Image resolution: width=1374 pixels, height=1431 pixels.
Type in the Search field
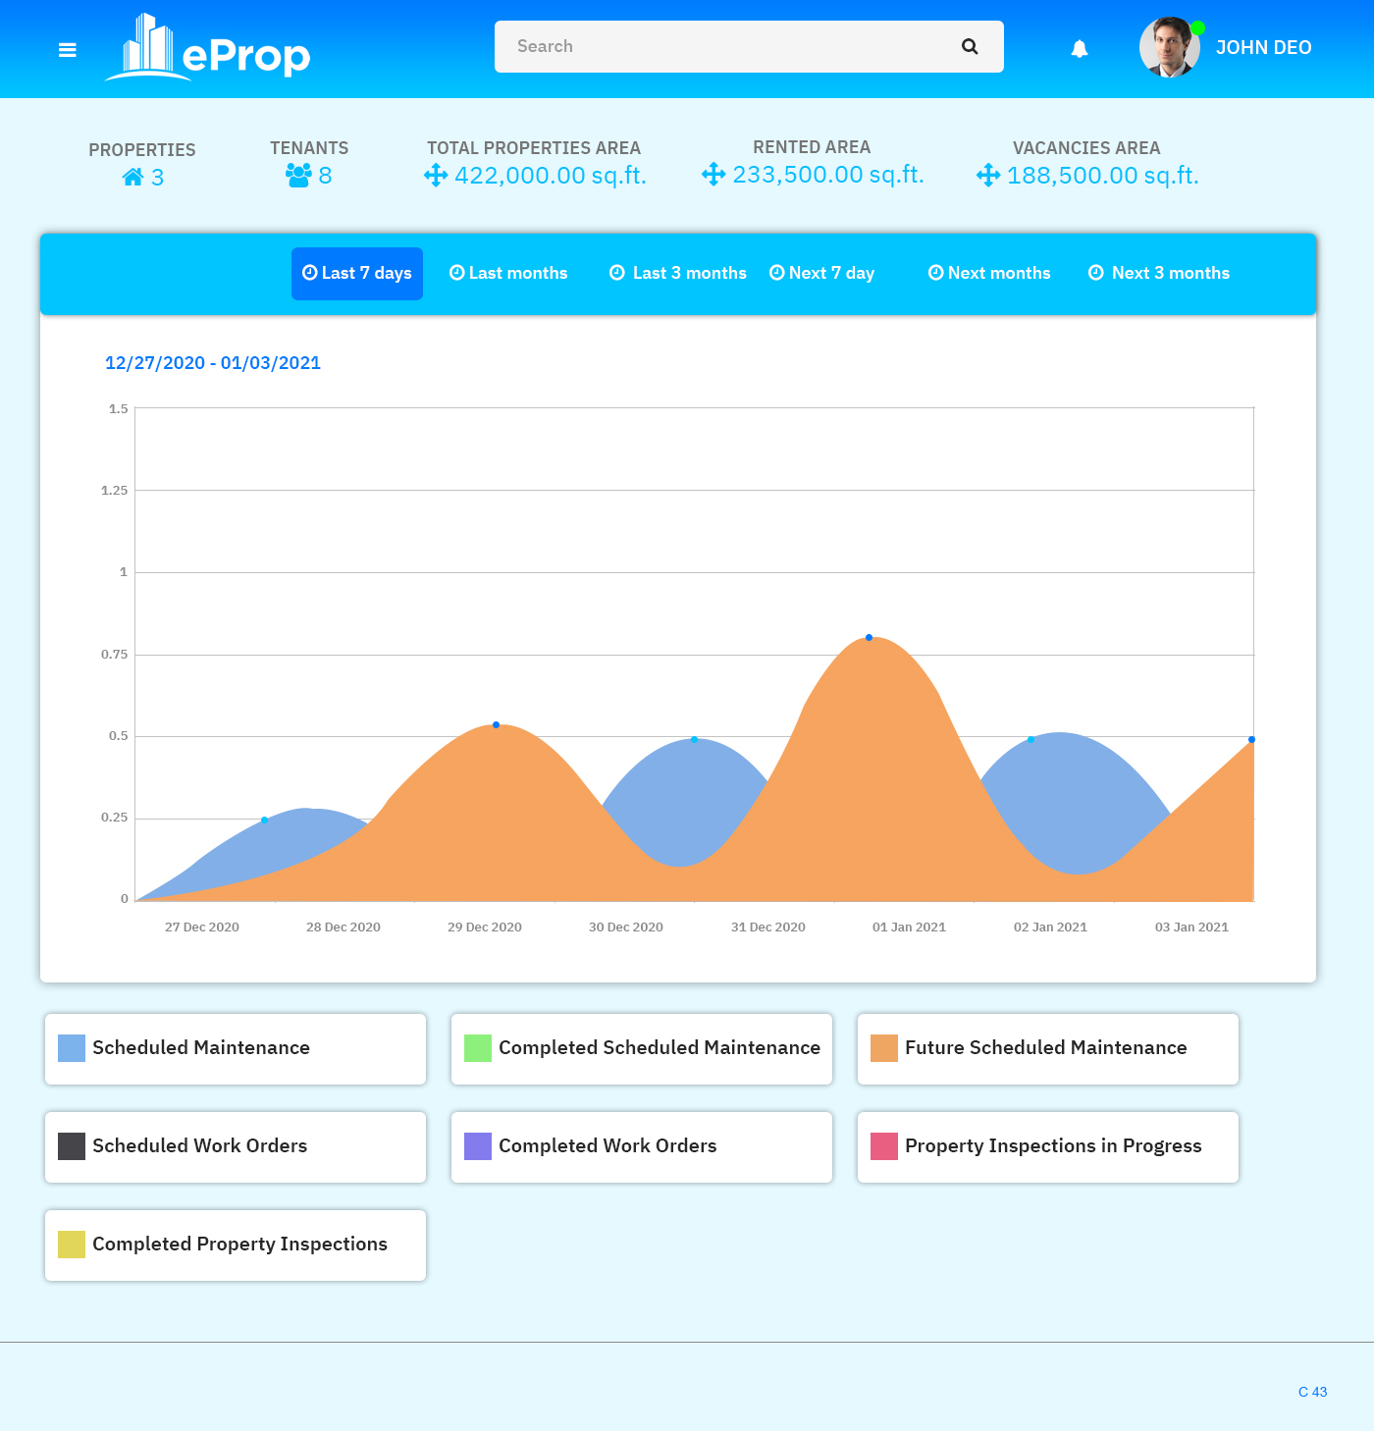coord(726,46)
